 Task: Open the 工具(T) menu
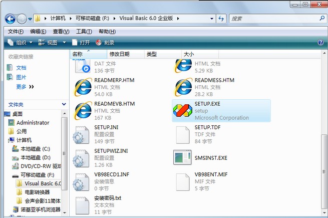click(84, 32)
